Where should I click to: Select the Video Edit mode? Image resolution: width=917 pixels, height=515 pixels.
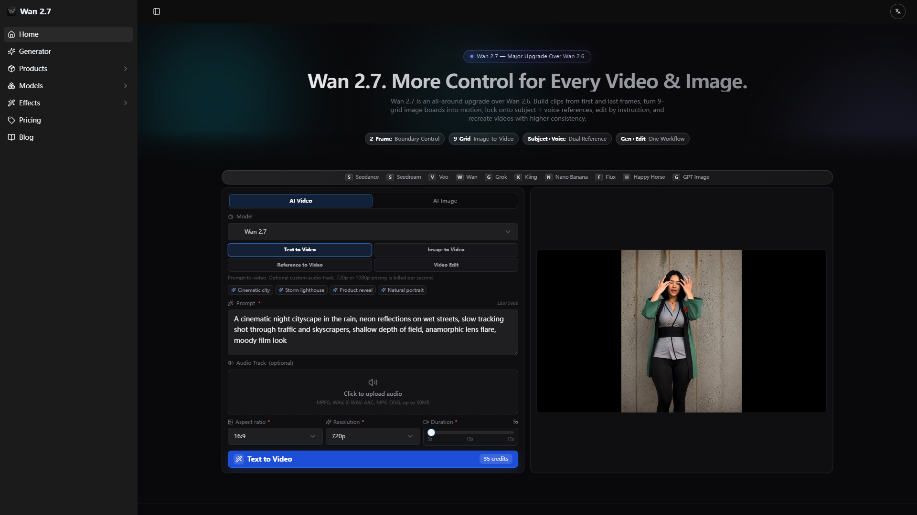pyautogui.click(x=446, y=265)
